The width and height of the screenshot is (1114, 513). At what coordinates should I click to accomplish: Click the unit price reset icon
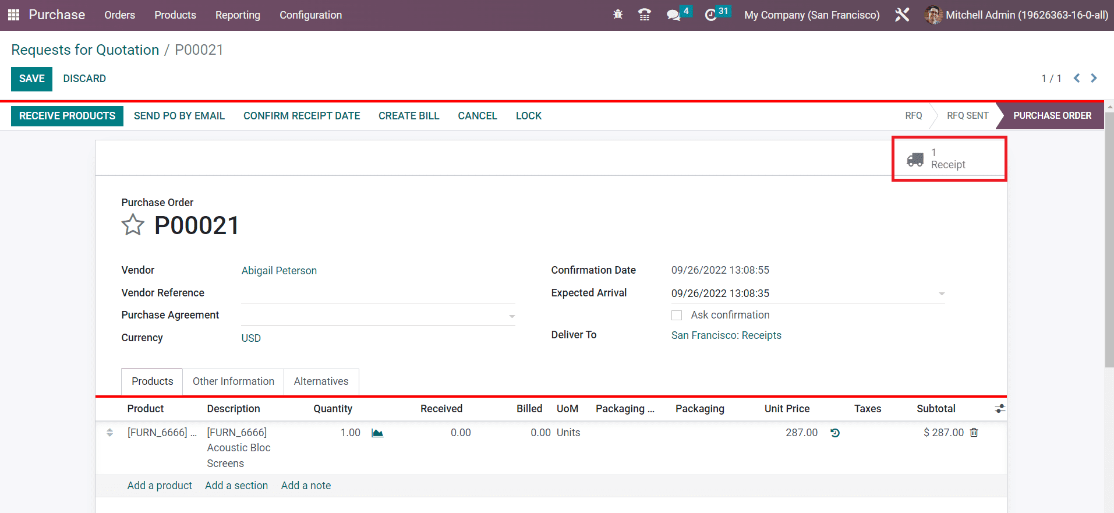click(x=835, y=433)
